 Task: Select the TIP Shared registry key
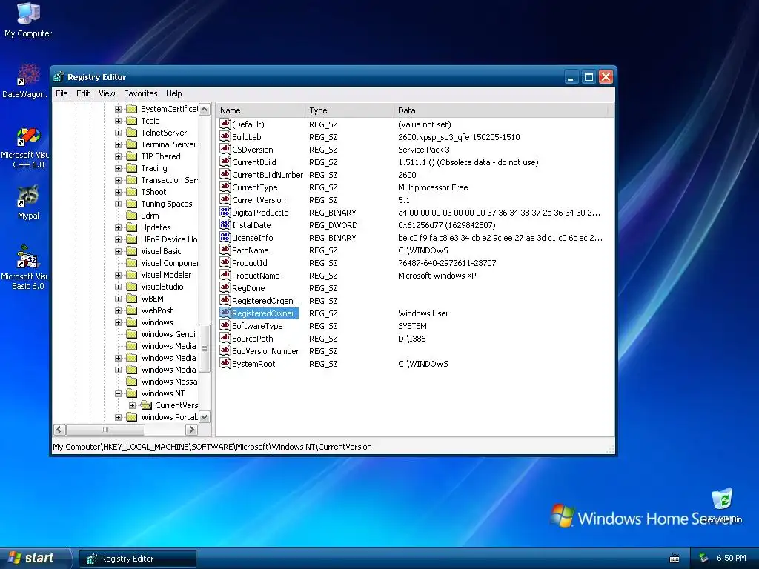[x=160, y=156]
